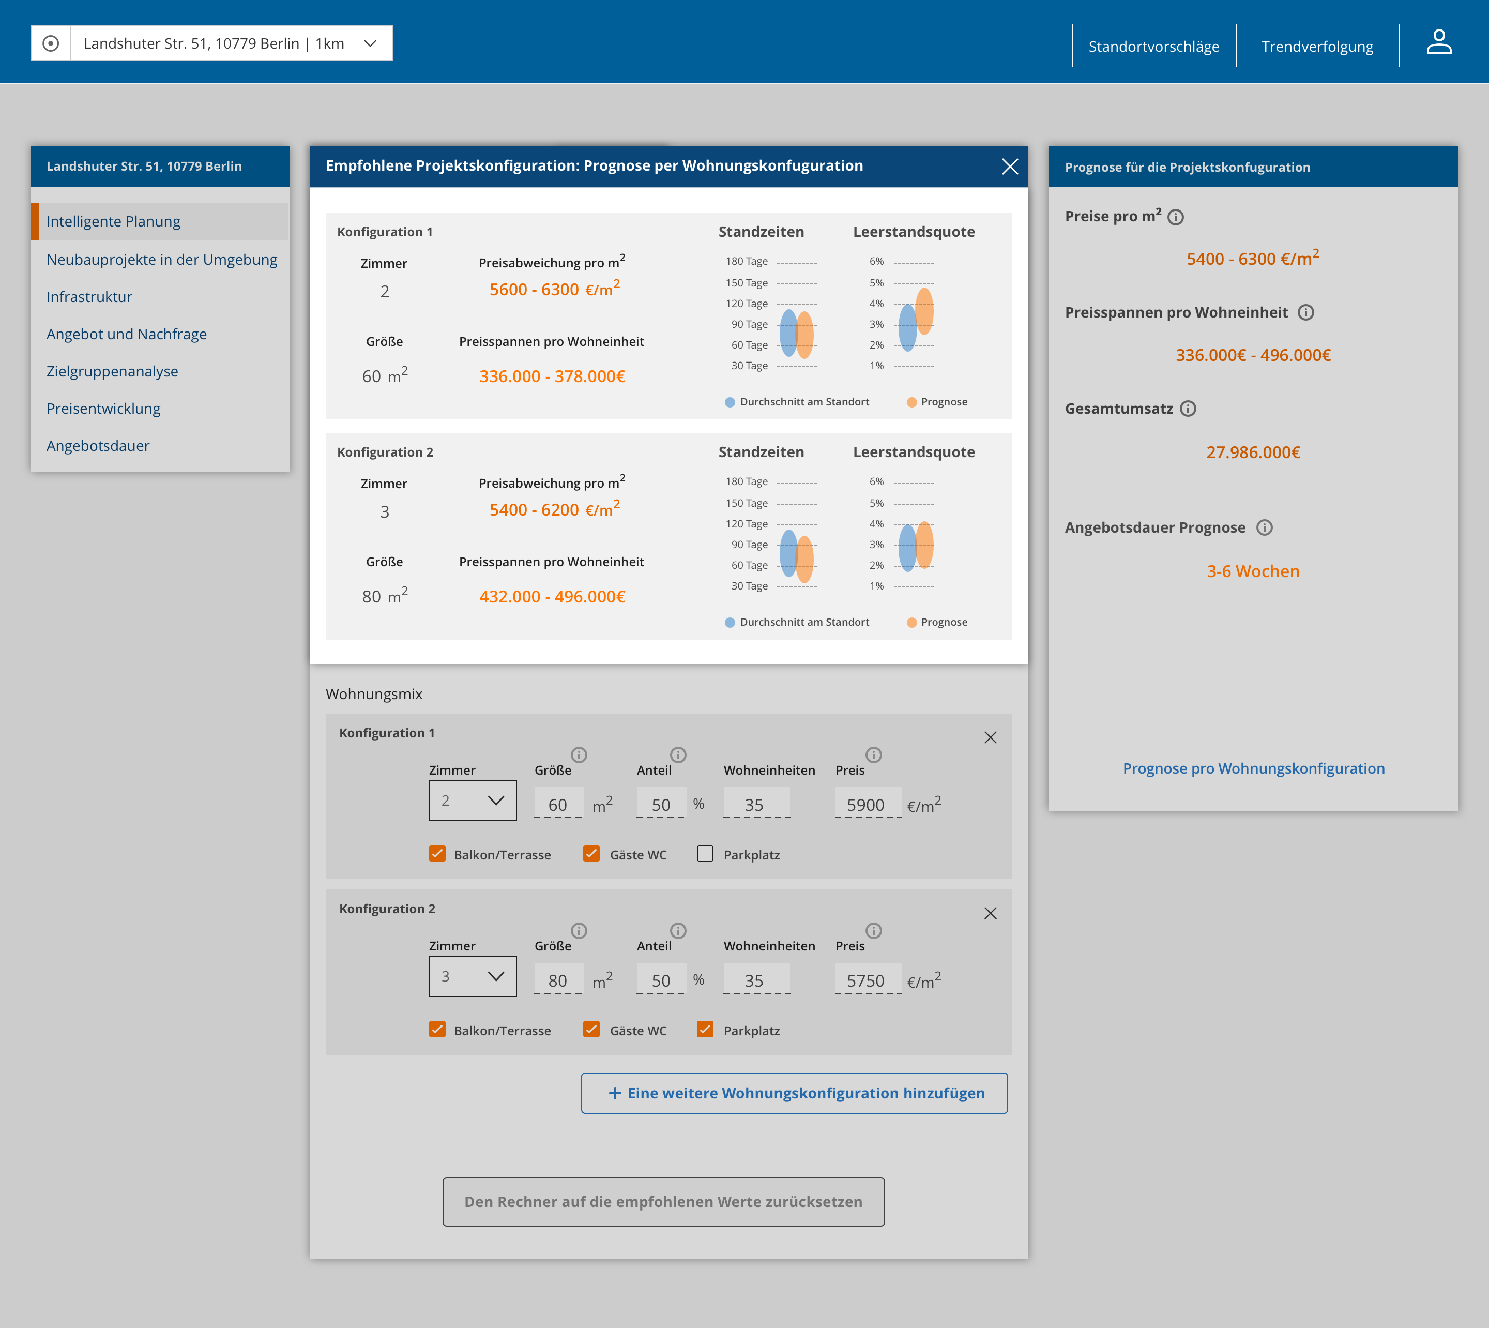Image resolution: width=1489 pixels, height=1328 pixels.
Task: Switch to Trendverfolgung in the top bar
Action: point(1317,46)
